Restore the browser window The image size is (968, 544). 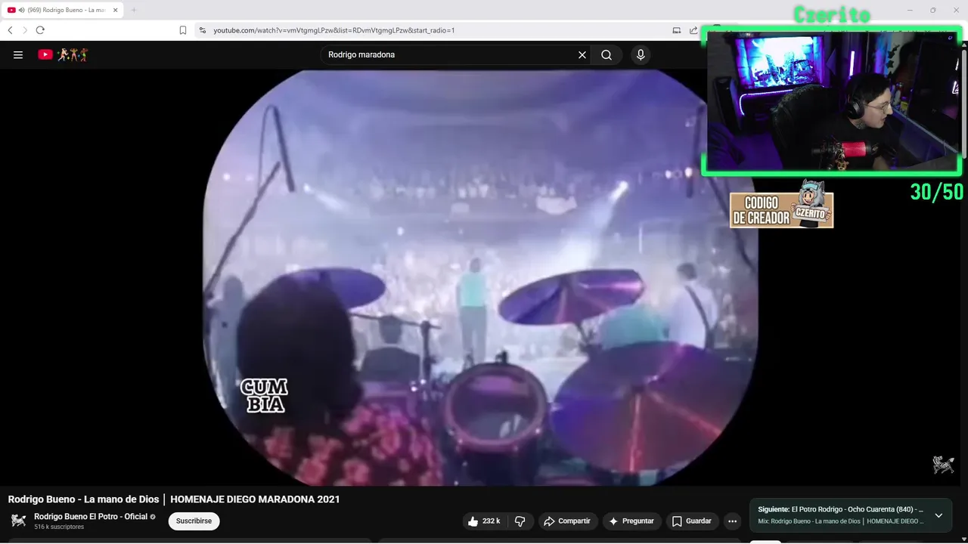(x=932, y=10)
